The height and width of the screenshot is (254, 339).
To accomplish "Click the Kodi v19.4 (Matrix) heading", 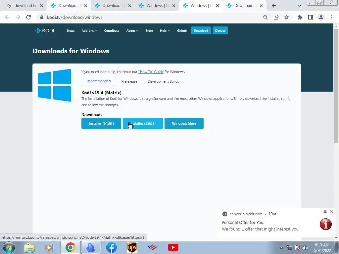I will click(x=101, y=93).
